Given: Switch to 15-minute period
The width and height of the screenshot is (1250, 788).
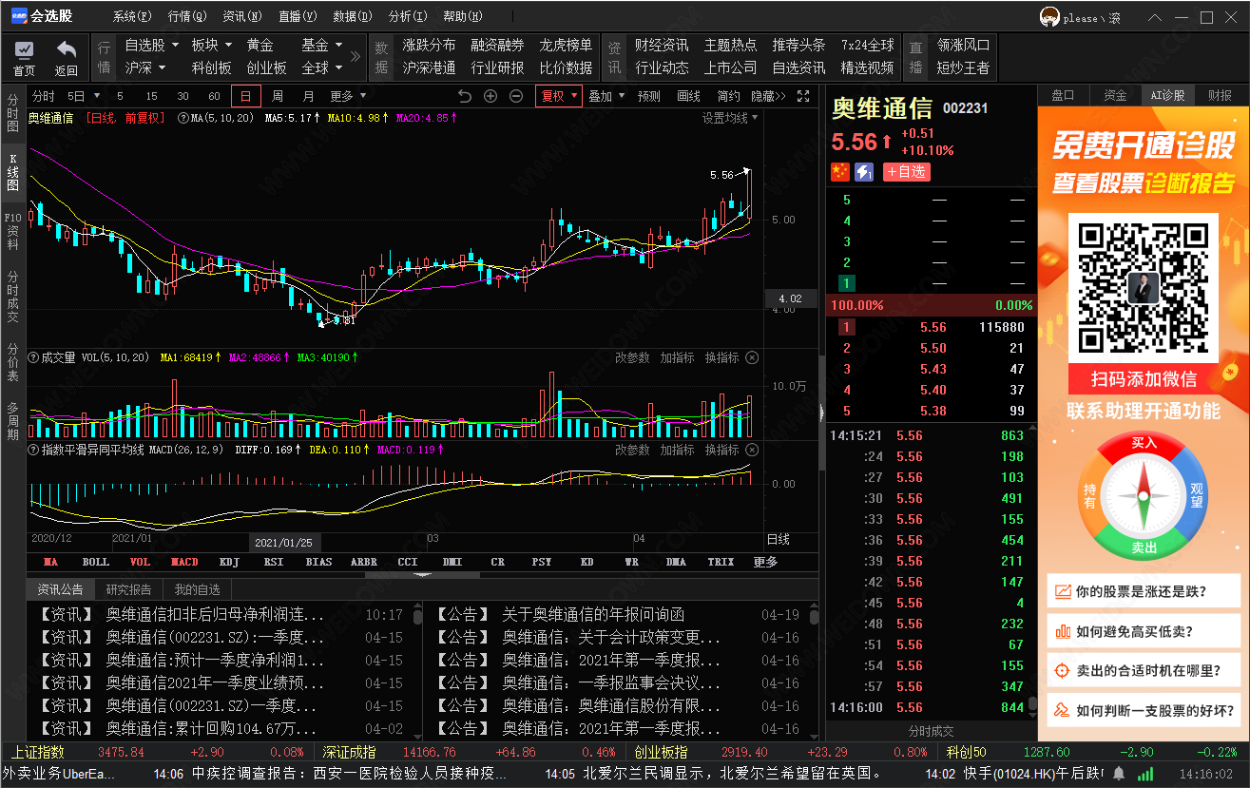Looking at the screenshot, I should (151, 96).
